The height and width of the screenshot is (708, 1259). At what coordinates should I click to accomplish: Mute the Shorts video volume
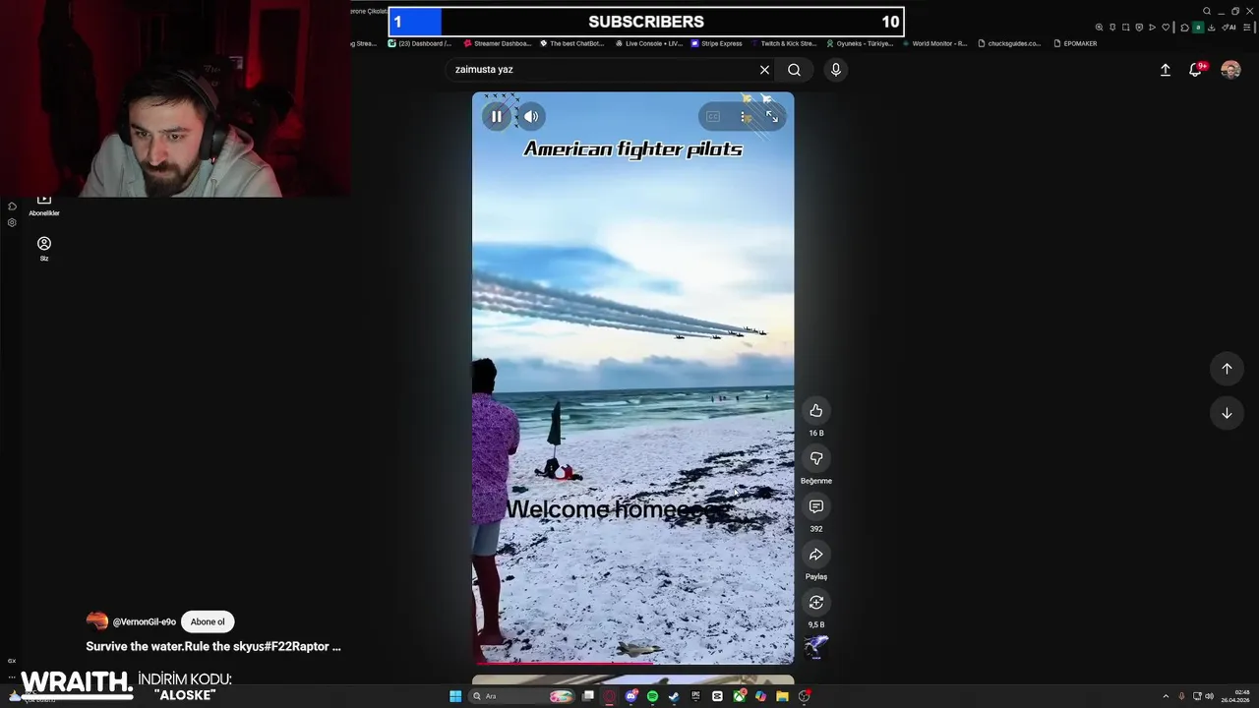coord(531,116)
